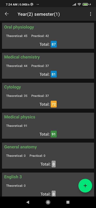Tap gray 0 badge in General anatomy

[54, 164]
